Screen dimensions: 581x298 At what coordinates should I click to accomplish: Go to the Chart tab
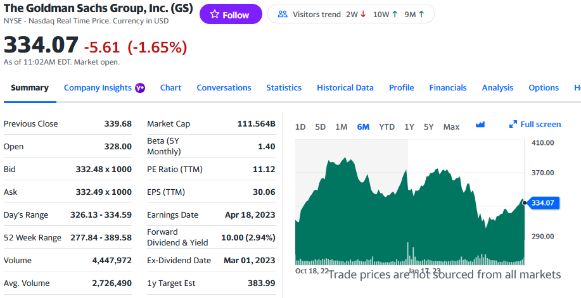[171, 88]
